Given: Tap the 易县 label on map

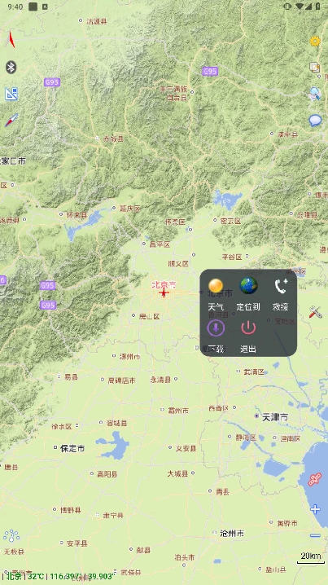Looking at the screenshot, I should (71, 377).
